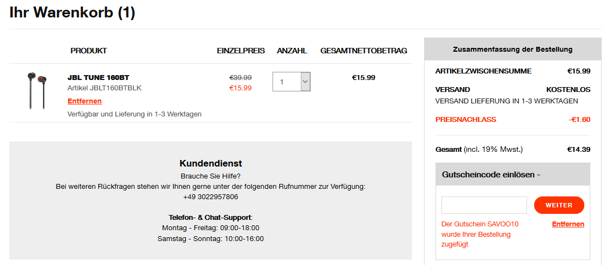Click the Telefon- & Chat-Support heading
The width and height of the screenshot is (605, 265).
click(210, 217)
